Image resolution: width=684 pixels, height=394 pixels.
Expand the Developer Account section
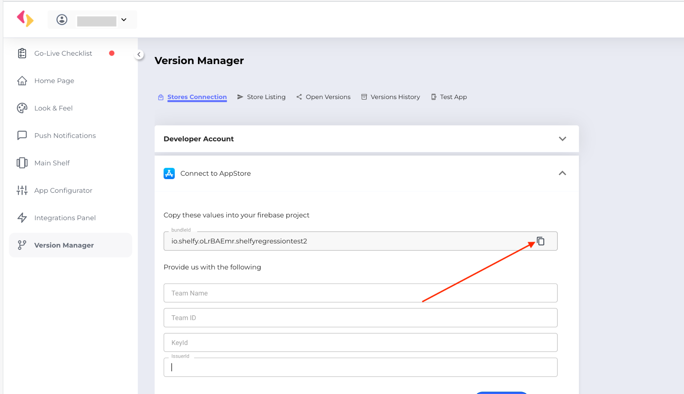pyautogui.click(x=562, y=139)
